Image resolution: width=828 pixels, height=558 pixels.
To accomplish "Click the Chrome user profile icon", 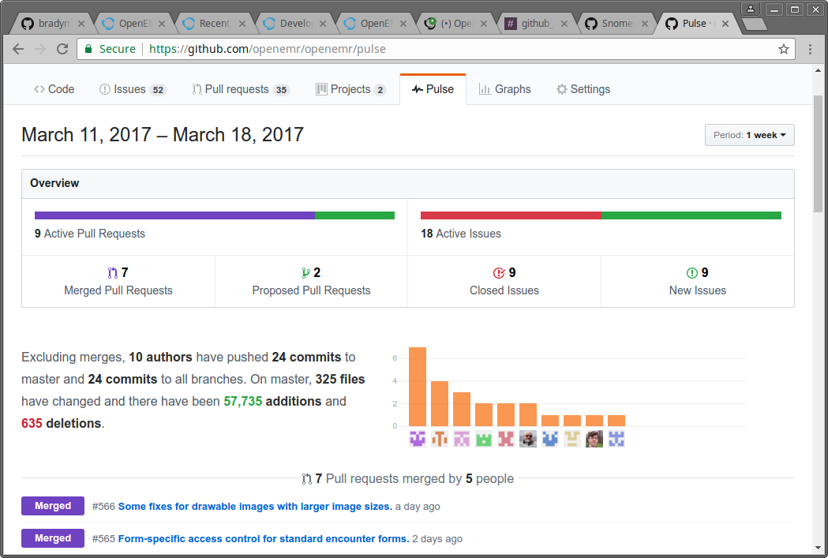I will [751, 9].
